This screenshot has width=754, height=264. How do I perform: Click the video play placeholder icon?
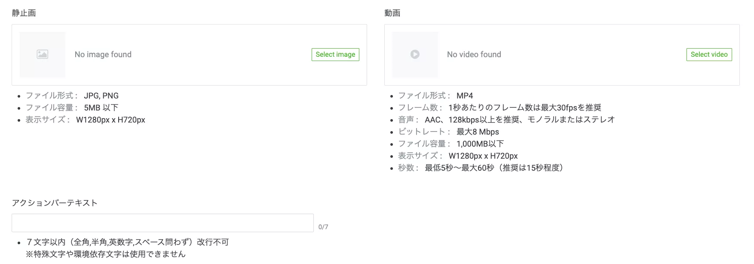point(415,55)
